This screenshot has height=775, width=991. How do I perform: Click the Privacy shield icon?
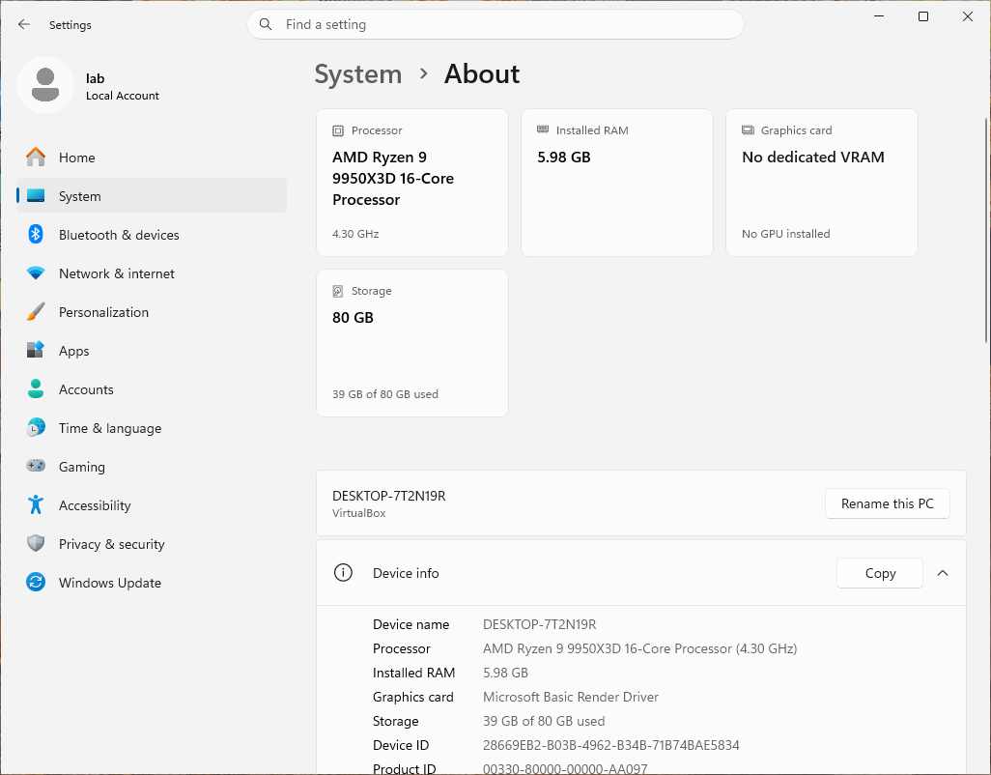tap(36, 543)
